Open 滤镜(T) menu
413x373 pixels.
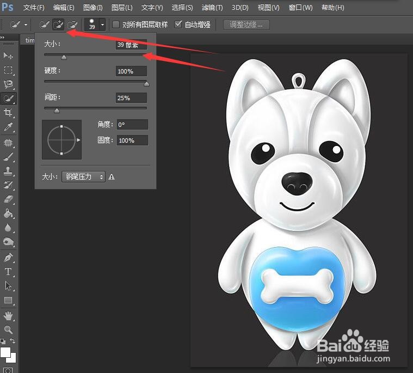pos(212,8)
